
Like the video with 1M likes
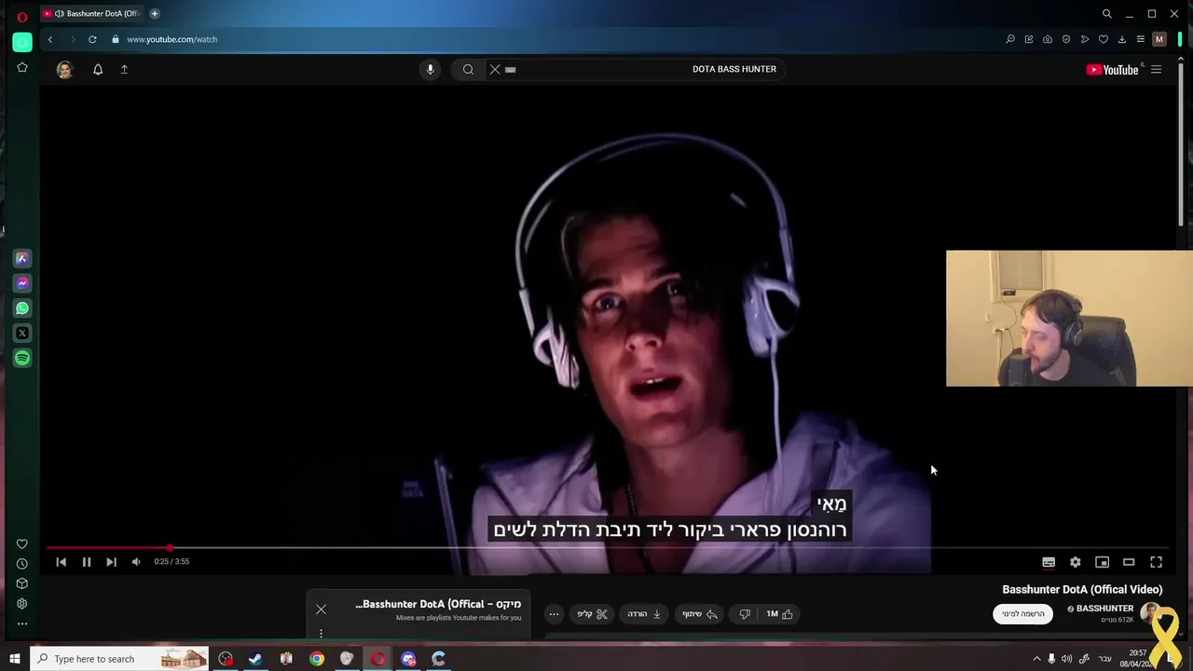[x=780, y=614]
